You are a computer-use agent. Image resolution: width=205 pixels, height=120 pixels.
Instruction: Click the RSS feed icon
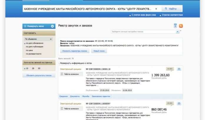click(181, 26)
